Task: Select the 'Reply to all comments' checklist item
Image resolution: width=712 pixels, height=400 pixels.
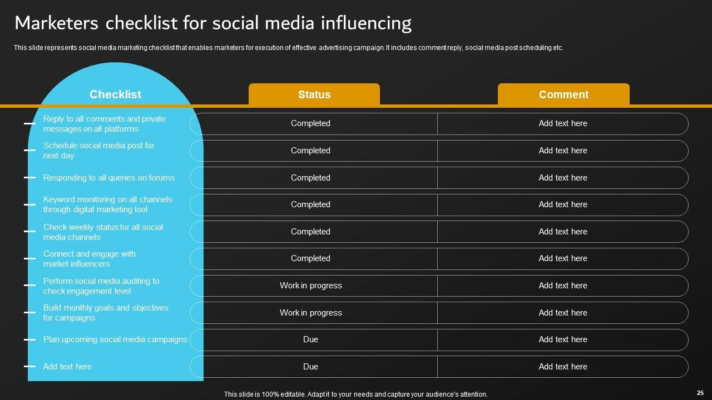Action: pos(105,124)
